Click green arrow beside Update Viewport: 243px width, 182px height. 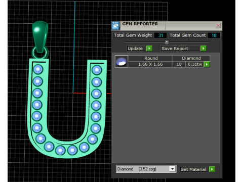(x=149, y=49)
